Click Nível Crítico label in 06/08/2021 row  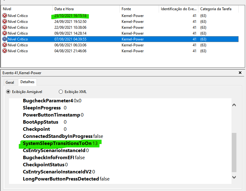click(x=18, y=45)
